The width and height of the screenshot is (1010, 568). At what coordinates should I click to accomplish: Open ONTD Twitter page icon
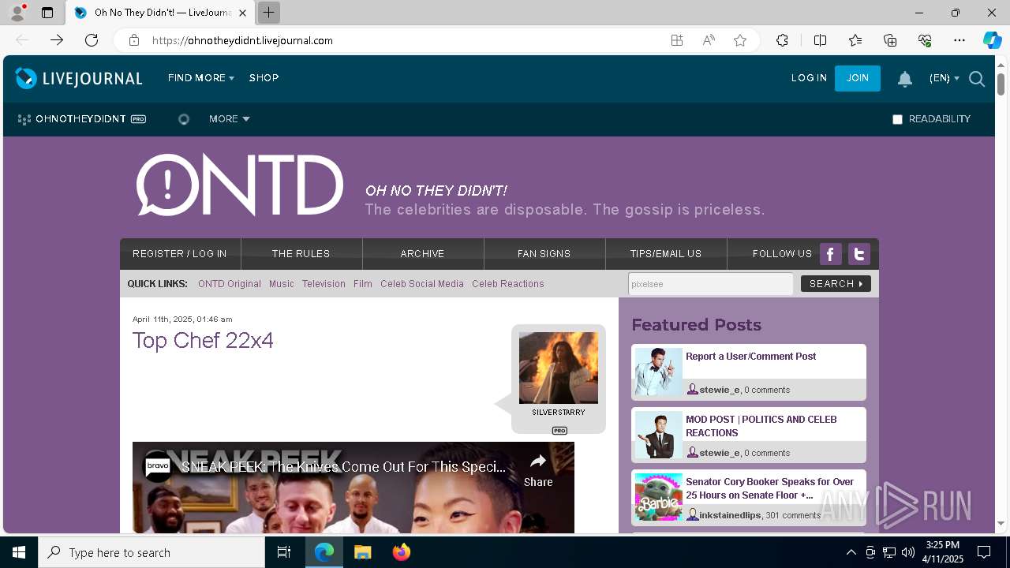pyautogui.click(x=858, y=254)
